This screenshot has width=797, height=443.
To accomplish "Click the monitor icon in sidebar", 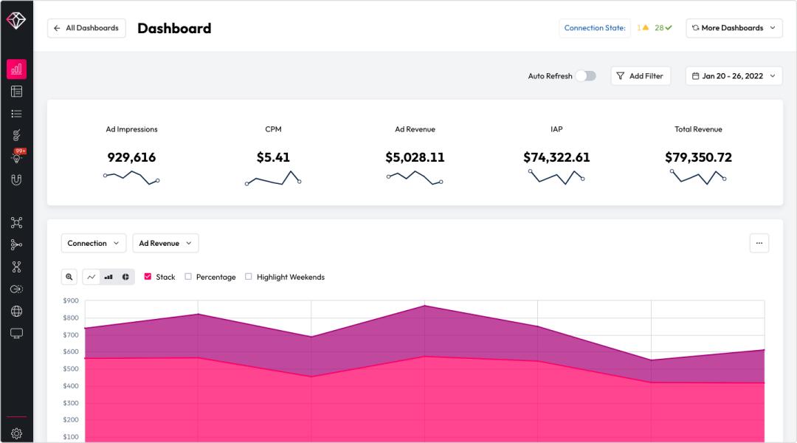I will tap(16, 333).
